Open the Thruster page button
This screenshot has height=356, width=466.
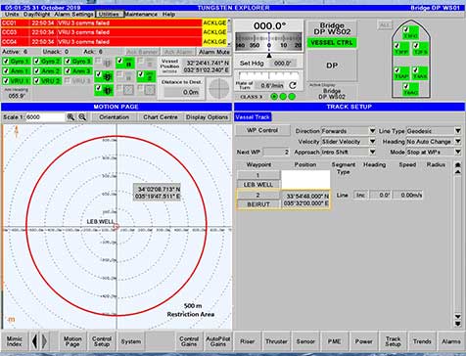coord(276,341)
